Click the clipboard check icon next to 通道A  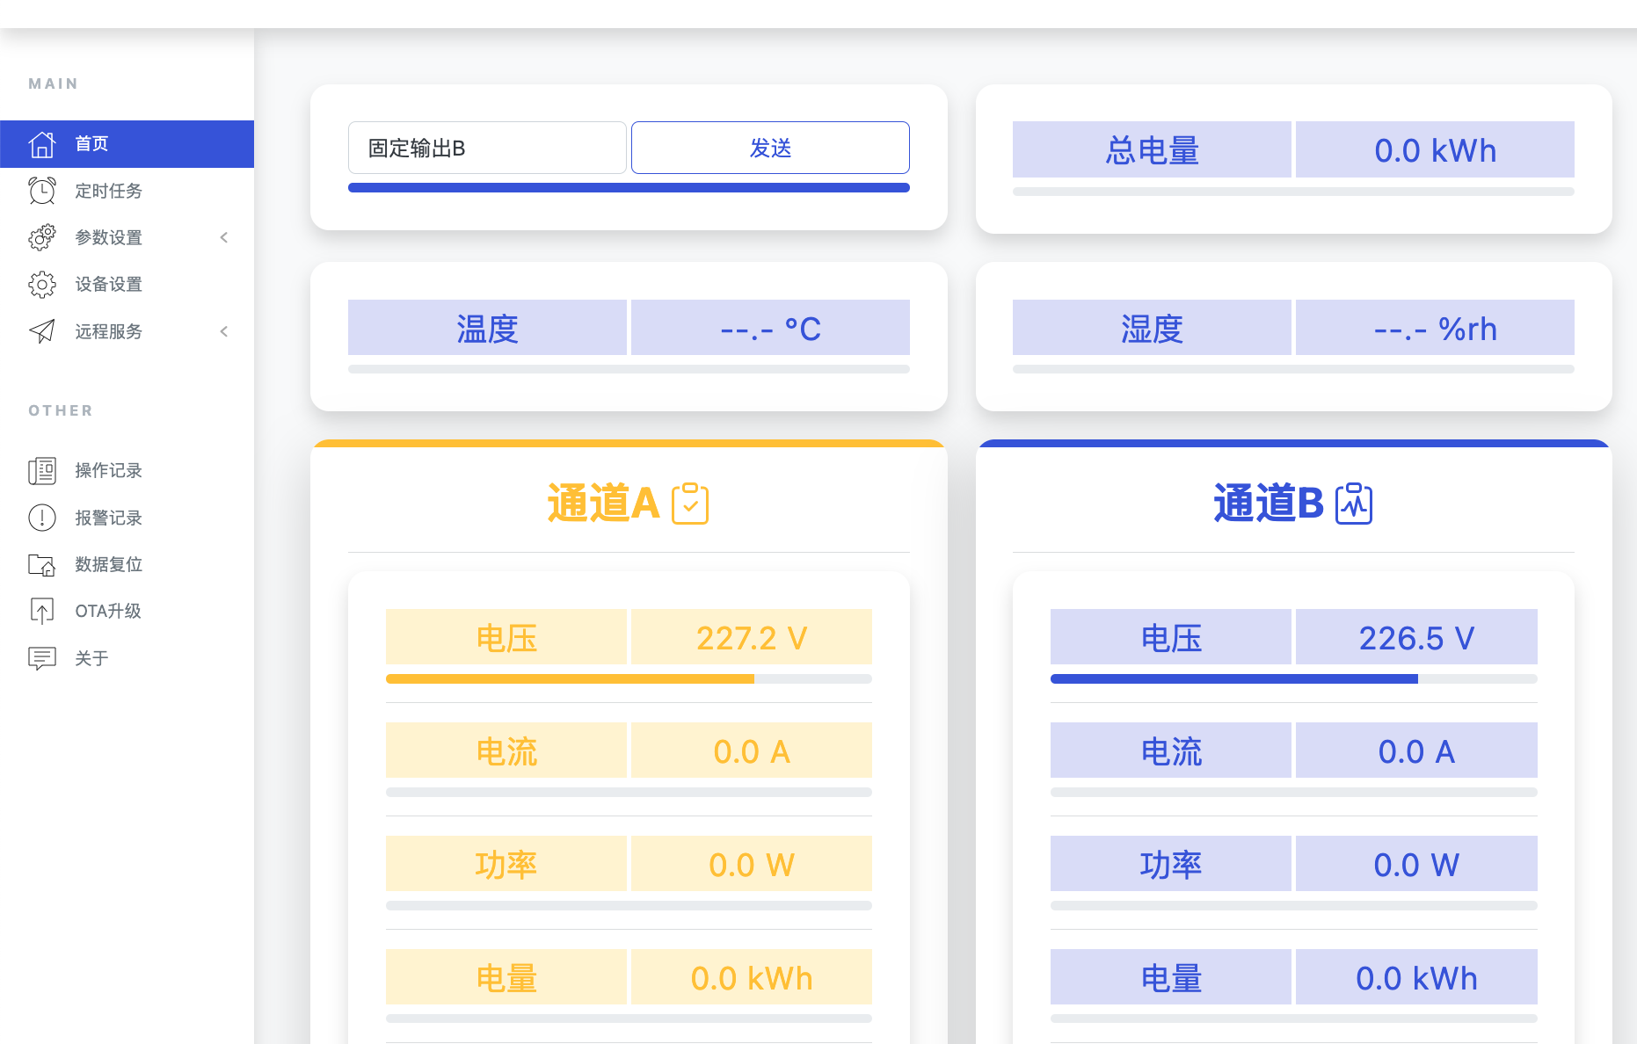pyautogui.click(x=690, y=504)
